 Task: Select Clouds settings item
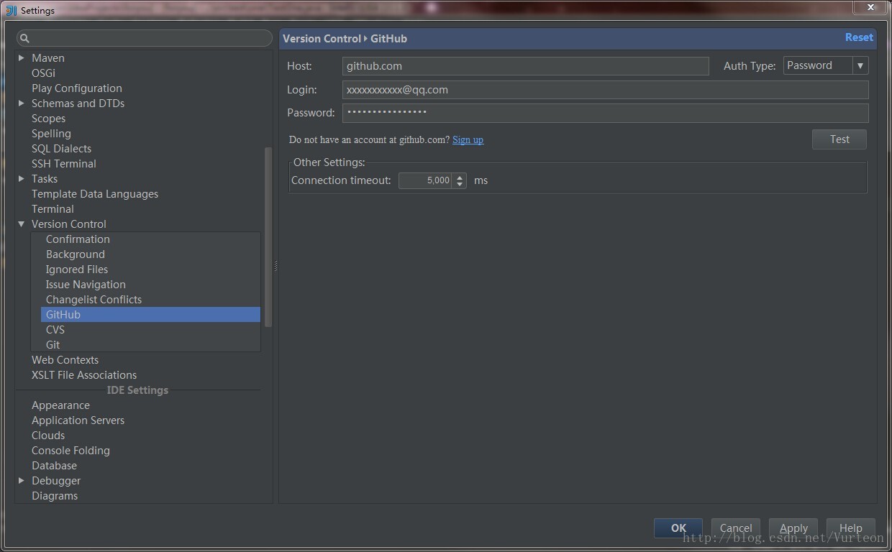click(x=48, y=435)
